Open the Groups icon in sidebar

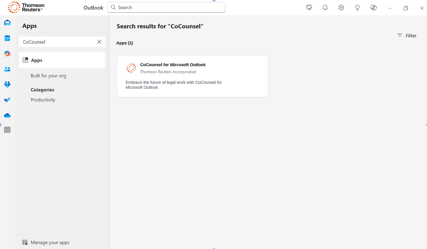point(7,84)
